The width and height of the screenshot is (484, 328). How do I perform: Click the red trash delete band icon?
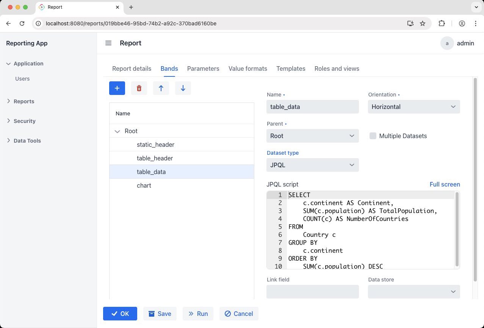coord(139,88)
